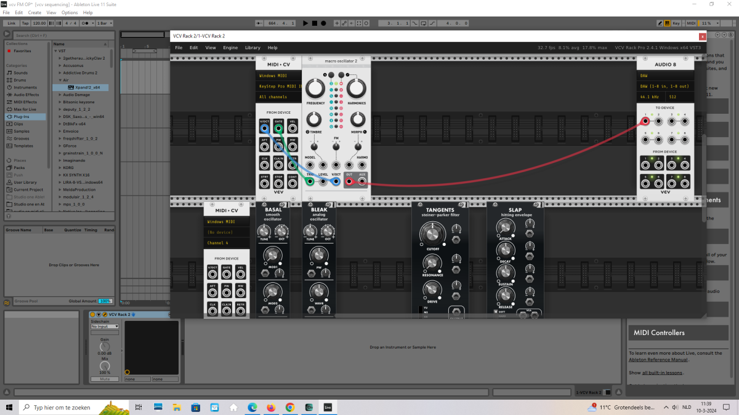The image size is (739, 415).
Task: Open Ableton Create menu
Action: [34, 12]
